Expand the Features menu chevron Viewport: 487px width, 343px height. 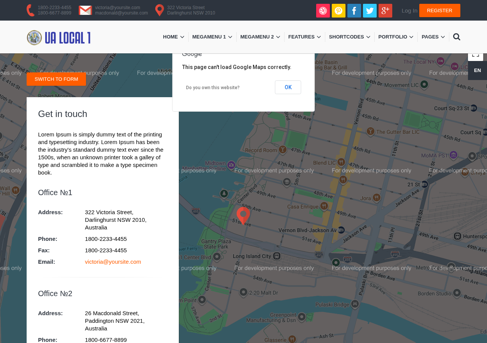pos(319,37)
